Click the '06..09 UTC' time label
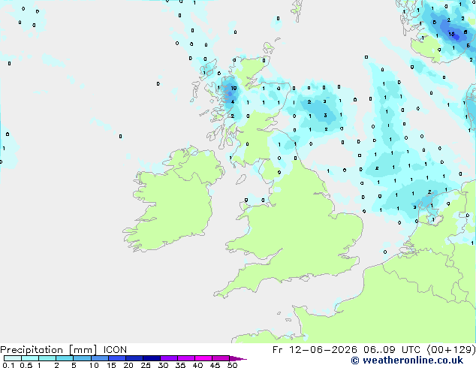The image size is (476, 368). point(392,350)
